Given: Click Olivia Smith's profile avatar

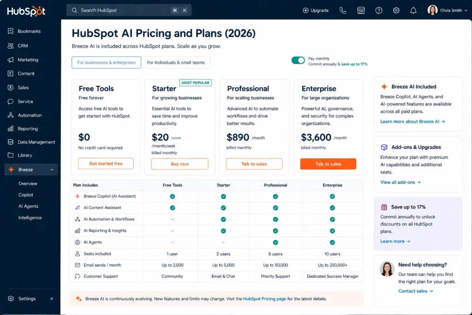Looking at the screenshot, I should click(x=432, y=10).
